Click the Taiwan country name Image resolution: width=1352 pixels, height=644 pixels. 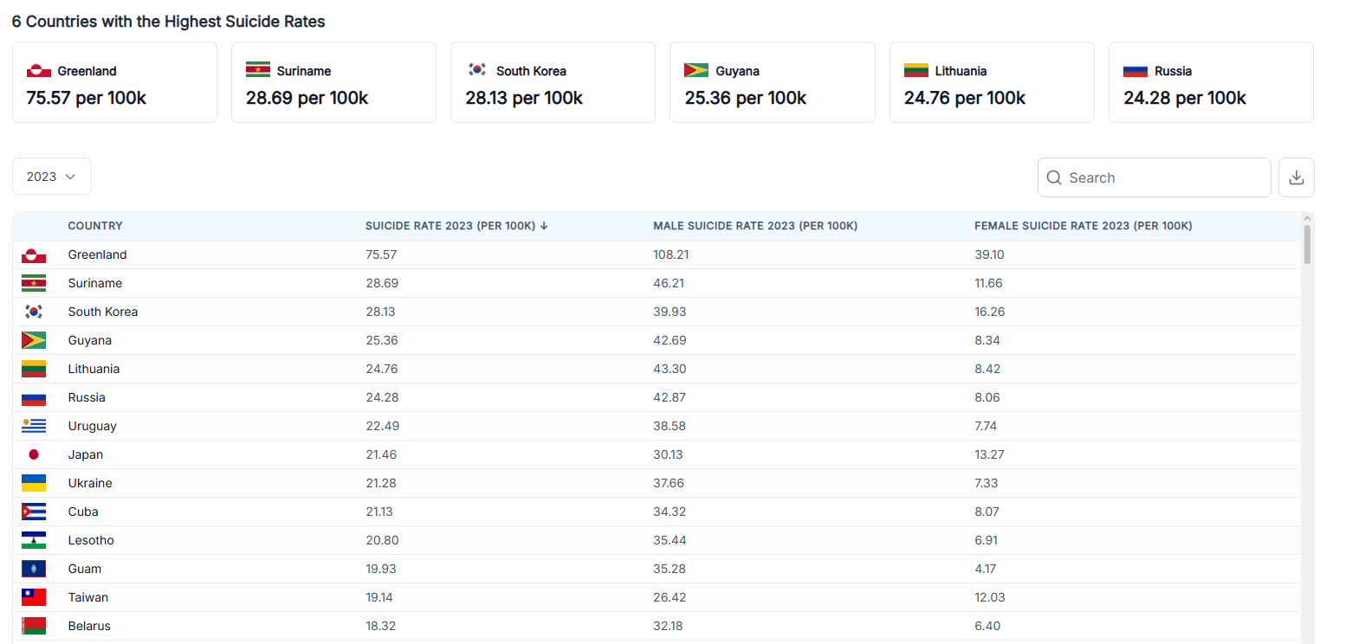pyautogui.click(x=88, y=597)
